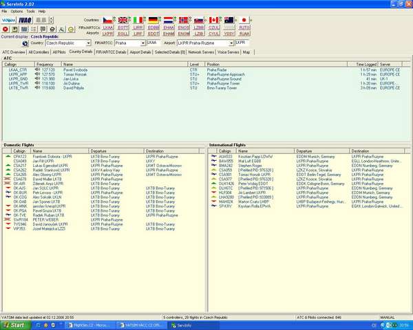Click the LKAA FIR shortcut button
This screenshot has height=330, width=413.
108,27
